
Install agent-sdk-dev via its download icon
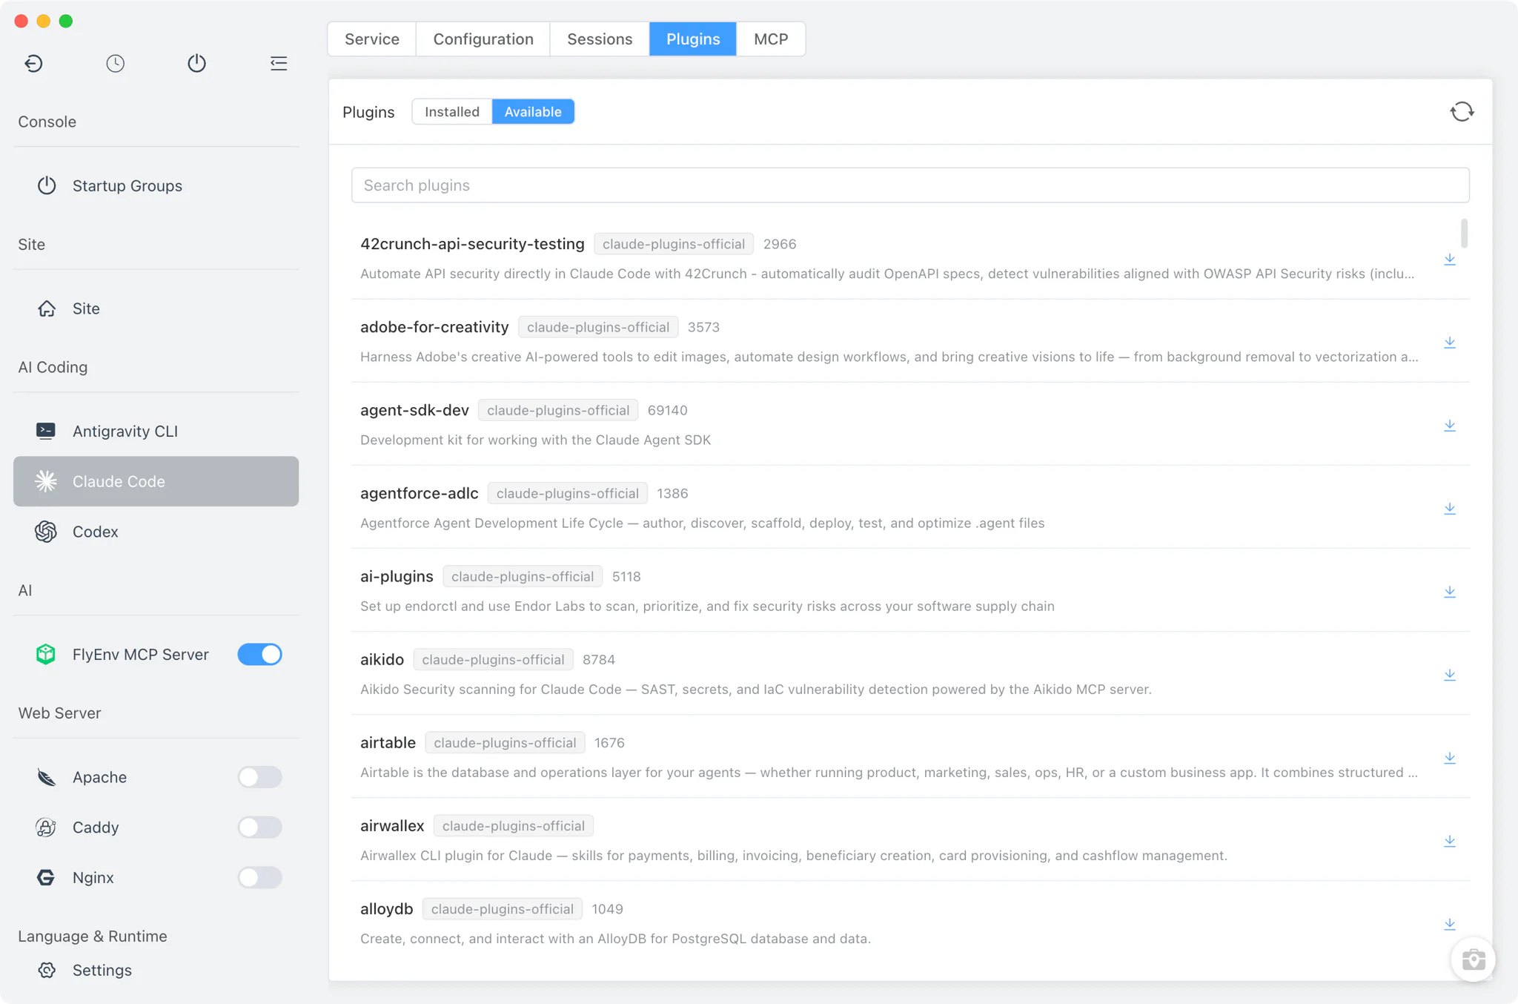pos(1450,425)
